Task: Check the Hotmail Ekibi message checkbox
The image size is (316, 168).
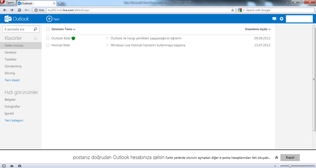Action: coord(48,45)
